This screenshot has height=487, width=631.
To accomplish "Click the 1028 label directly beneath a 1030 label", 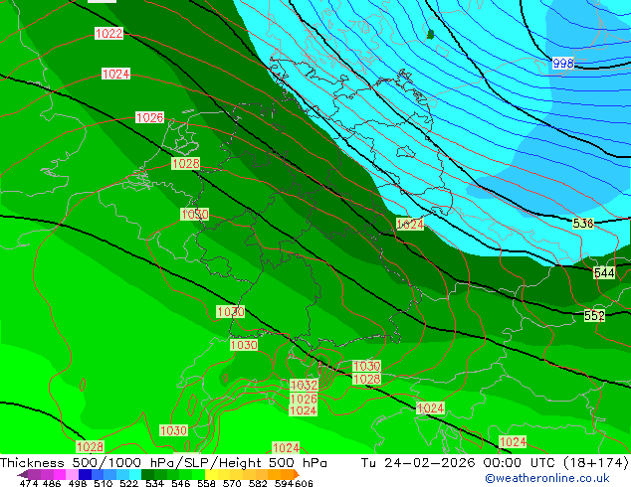I will tap(366, 379).
